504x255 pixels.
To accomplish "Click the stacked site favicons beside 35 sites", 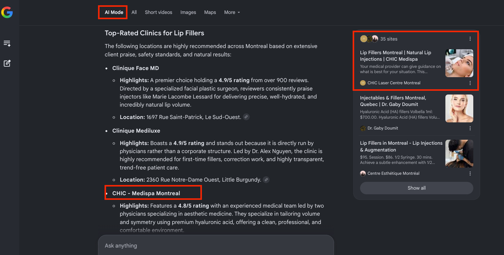I will pos(369,39).
